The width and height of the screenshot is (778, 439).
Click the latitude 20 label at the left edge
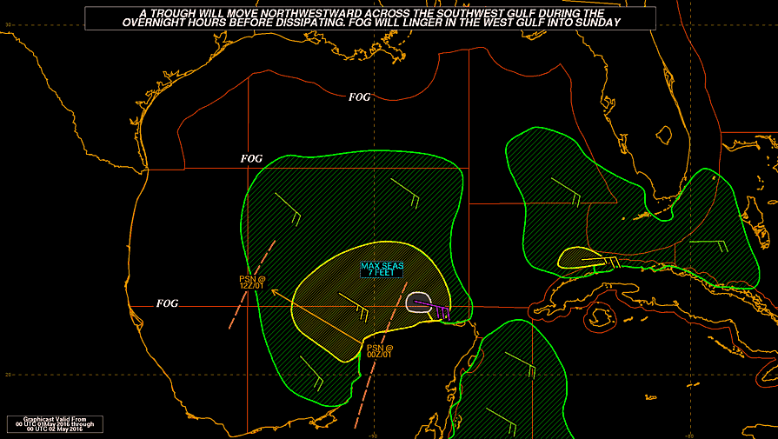(8, 375)
